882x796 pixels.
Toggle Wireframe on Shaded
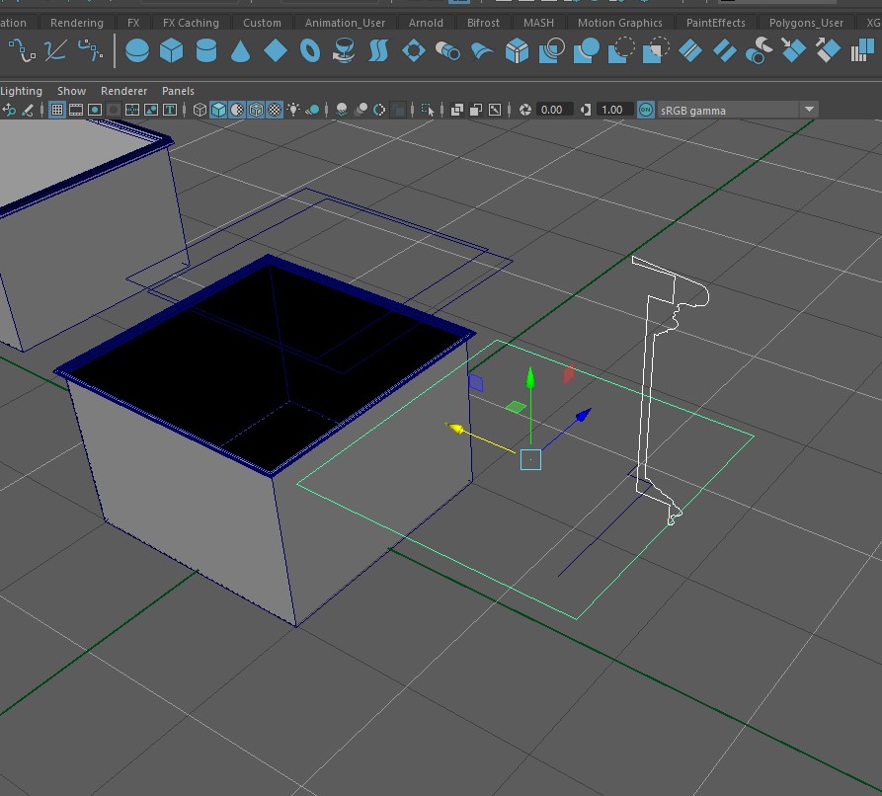[x=256, y=110]
